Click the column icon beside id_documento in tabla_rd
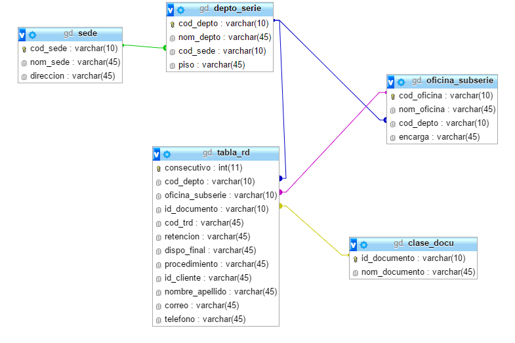Screen dimensions: 515x343 [158, 210]
